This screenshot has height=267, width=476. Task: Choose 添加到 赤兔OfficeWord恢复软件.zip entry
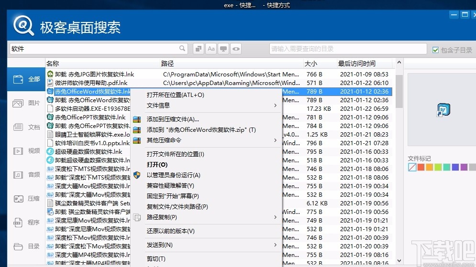point(206,130)
